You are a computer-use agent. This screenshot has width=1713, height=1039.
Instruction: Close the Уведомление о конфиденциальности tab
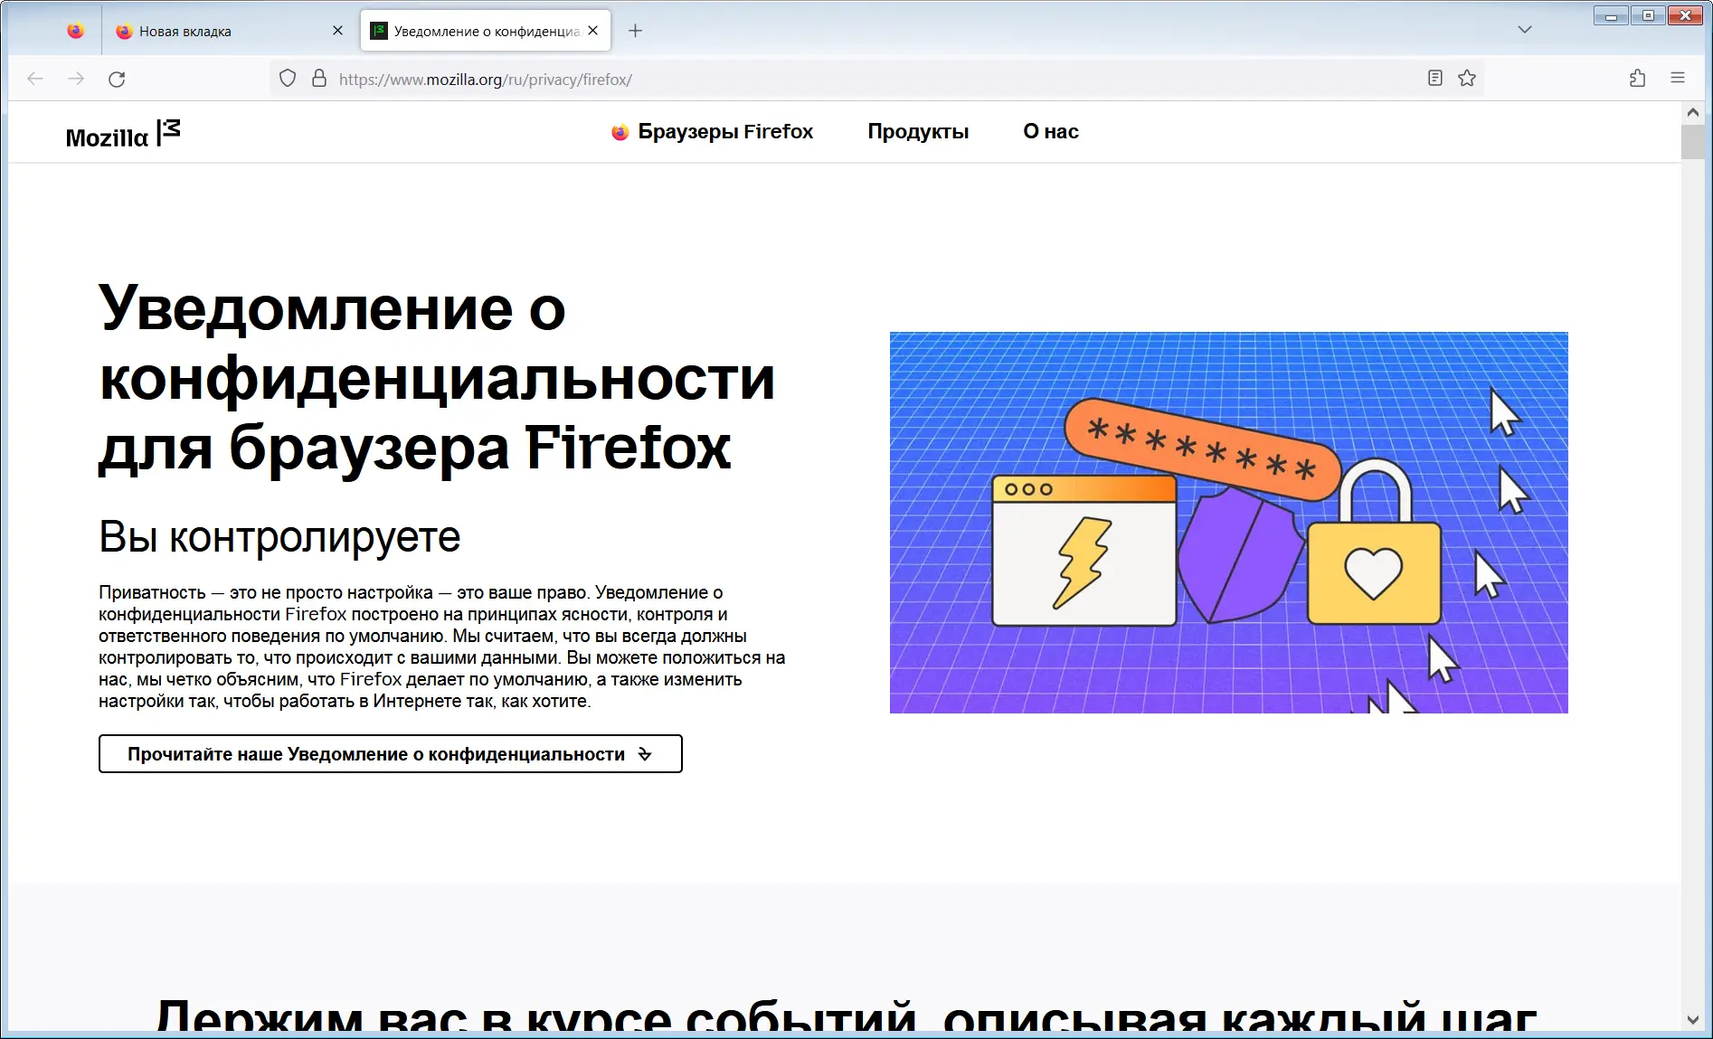(x=592, y=31)
